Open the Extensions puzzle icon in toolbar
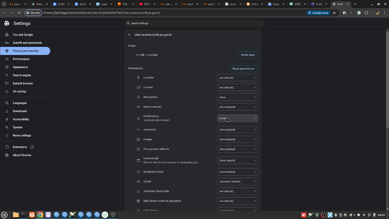Screen dimensions: 389x219 tap(367, 13)
